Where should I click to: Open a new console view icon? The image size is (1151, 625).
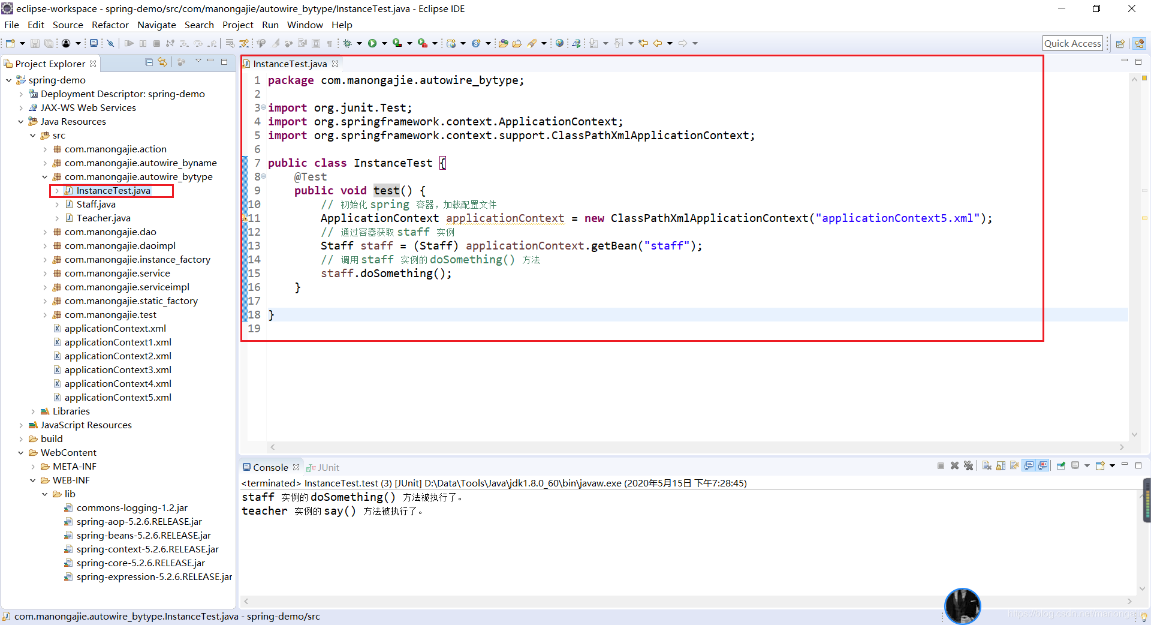pyautogui.click(x=1100, y=465)
